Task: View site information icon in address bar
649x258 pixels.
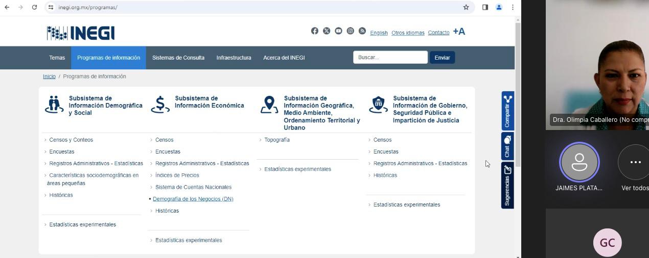Action: pos(51,7)
